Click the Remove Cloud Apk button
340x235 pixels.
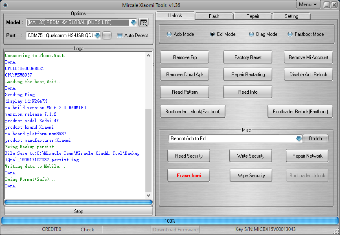point(185,75)
